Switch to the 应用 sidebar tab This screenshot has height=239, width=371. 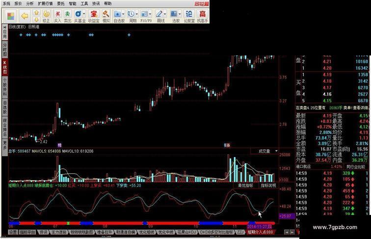(x=5, y=32)
